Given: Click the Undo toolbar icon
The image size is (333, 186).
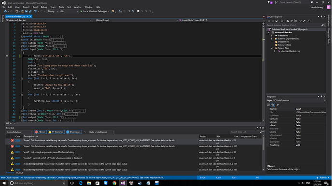Looking at the screenshot, I should coord(35,11).
